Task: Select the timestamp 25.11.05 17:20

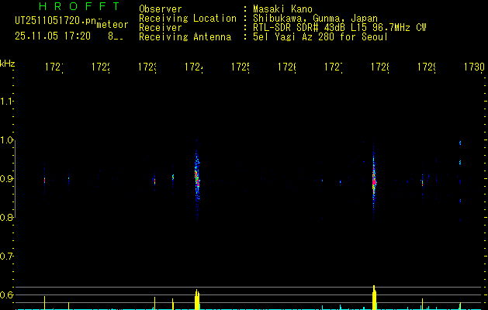Action: [53, 36]
